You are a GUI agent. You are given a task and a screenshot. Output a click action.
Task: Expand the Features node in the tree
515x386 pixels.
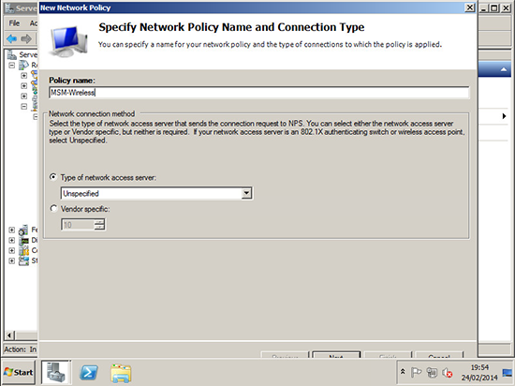(12, 230)
